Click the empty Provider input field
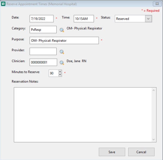Image resolution: width=163 pixels, height=160 pixels. pos(43,51)
